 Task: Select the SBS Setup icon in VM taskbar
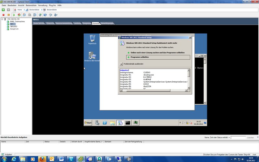(120, 123)
